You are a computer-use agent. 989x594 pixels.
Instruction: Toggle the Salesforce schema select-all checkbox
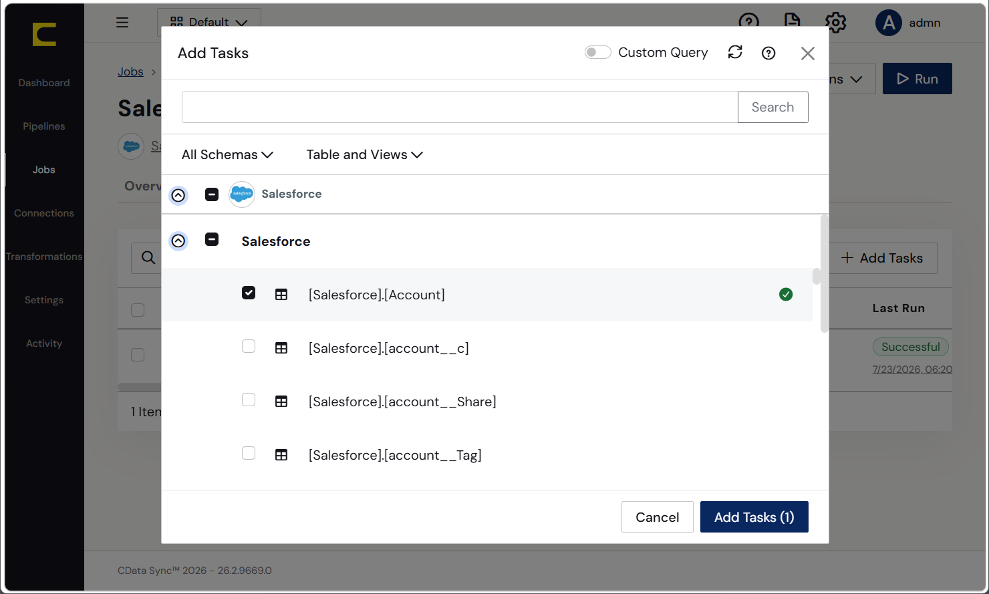pos(212,239)
